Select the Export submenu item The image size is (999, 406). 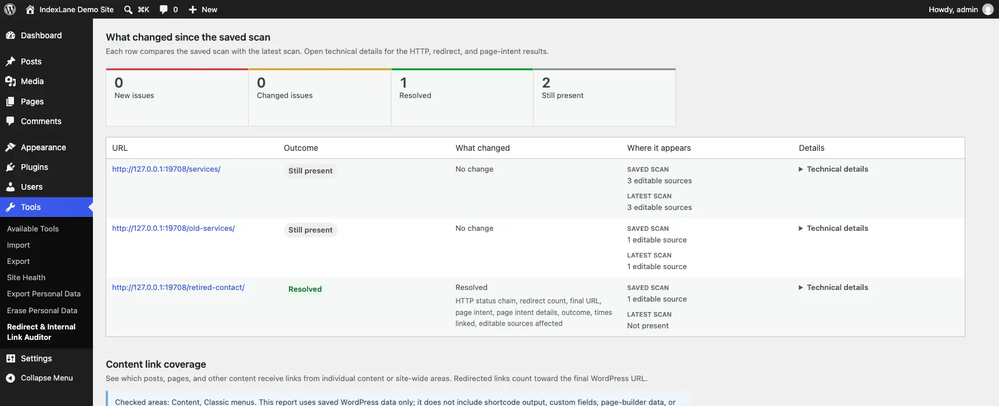[x=19, y=262]
